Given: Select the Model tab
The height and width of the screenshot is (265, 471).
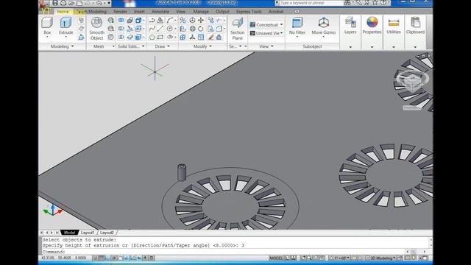Looking at the screenshot, I should pyautogui.click(x=69, y=233).
